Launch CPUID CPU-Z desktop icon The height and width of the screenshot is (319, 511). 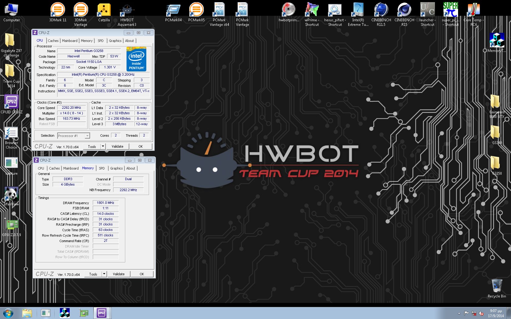pos(11,104)
